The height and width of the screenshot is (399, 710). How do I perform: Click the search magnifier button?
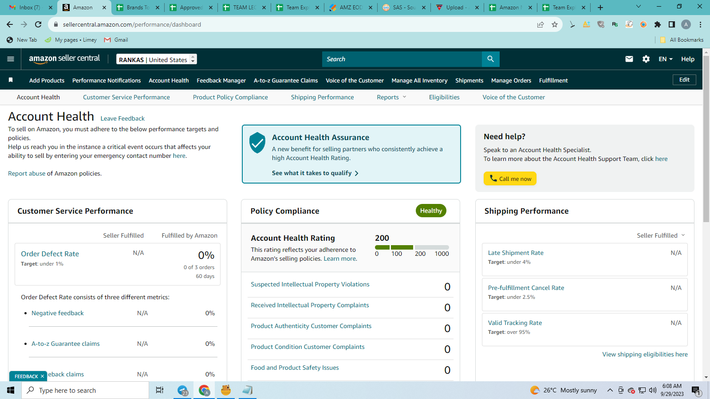(490, 59)
